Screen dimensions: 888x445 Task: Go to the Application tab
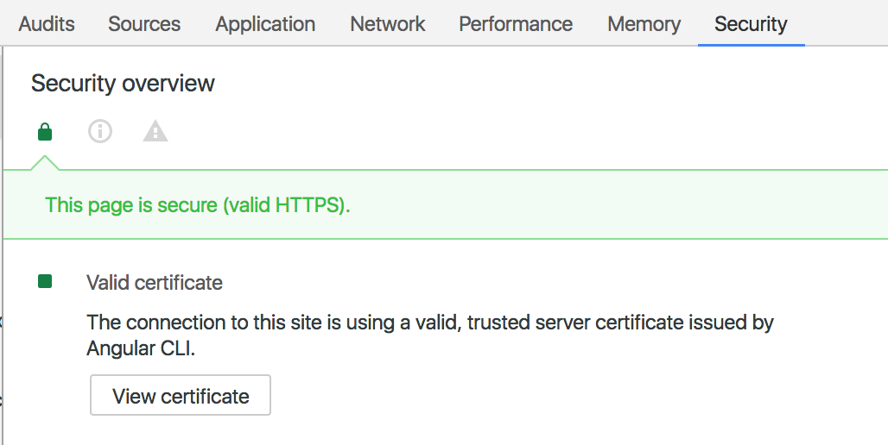[265, 24]
